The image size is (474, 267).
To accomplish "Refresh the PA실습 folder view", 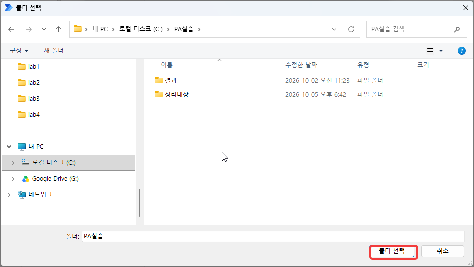I will pyautogui.click(x=351, y=29).
